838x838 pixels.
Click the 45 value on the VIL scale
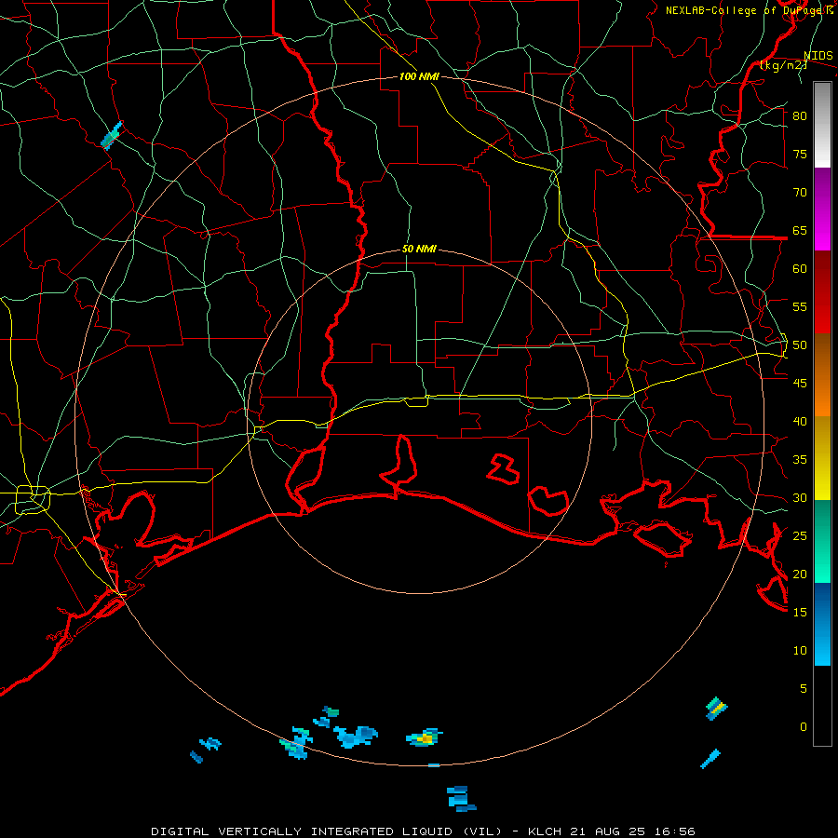point(800,384)
